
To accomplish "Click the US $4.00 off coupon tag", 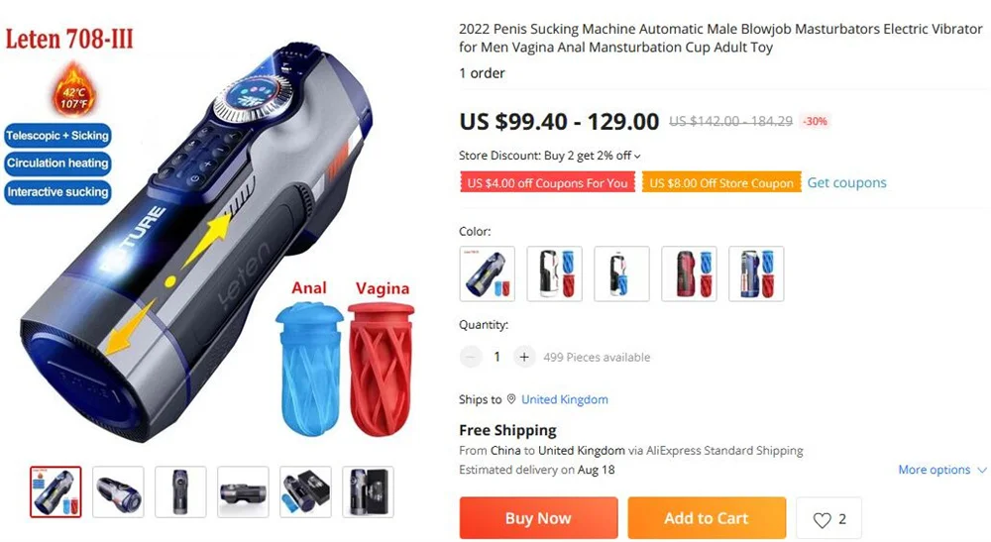I will coord(547,182).
